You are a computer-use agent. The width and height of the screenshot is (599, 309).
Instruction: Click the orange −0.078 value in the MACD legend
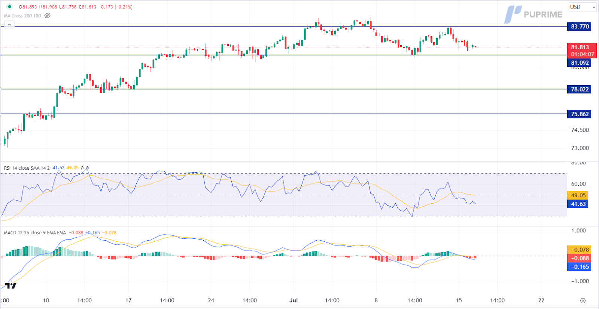[x=109, y=233]
